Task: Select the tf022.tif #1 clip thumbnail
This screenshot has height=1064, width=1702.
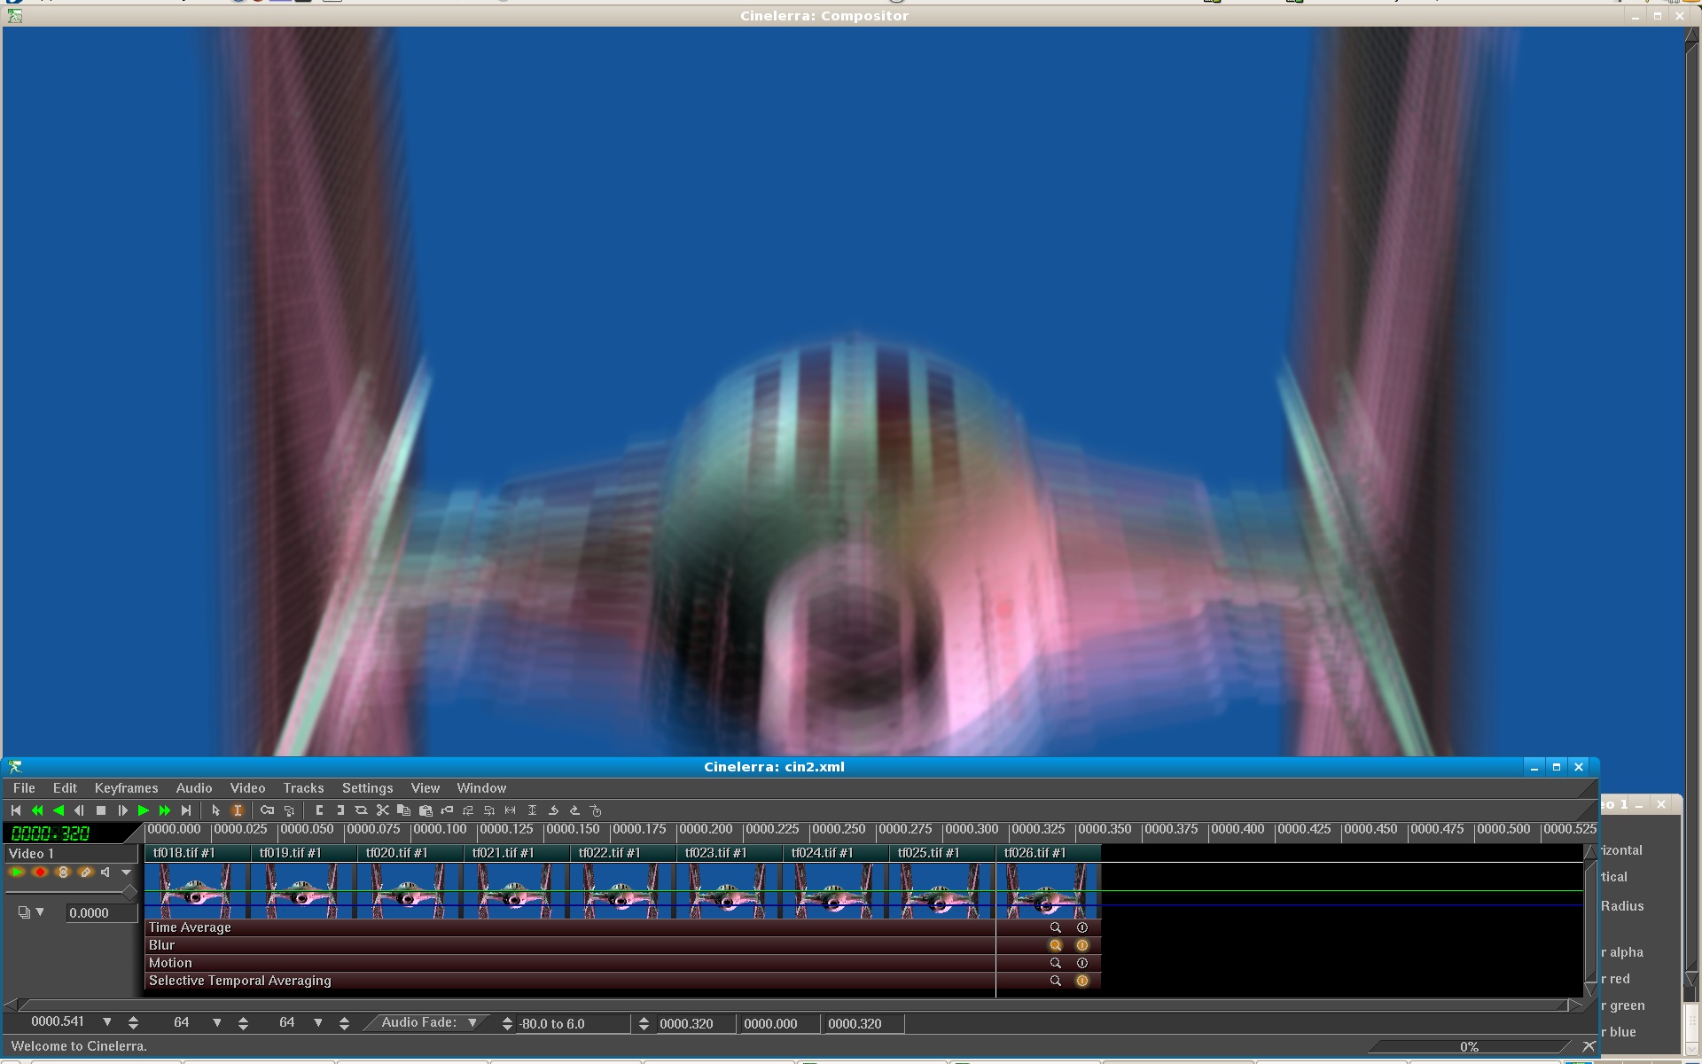Action: point(621,891)
